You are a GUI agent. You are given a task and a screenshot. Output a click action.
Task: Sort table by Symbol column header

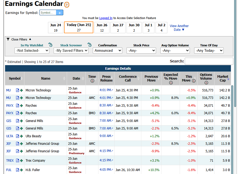14,78
